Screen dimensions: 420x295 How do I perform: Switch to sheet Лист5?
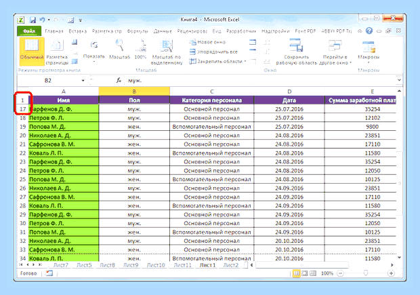(84, 265)
